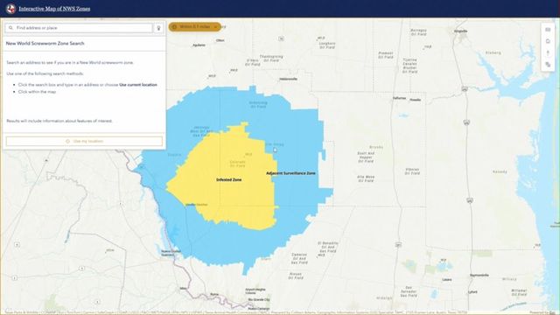The height and width of the screenshot is (315, 560).
Task: Click the New World Screwworm Zone Search heading
Action: tap(45, 43)
